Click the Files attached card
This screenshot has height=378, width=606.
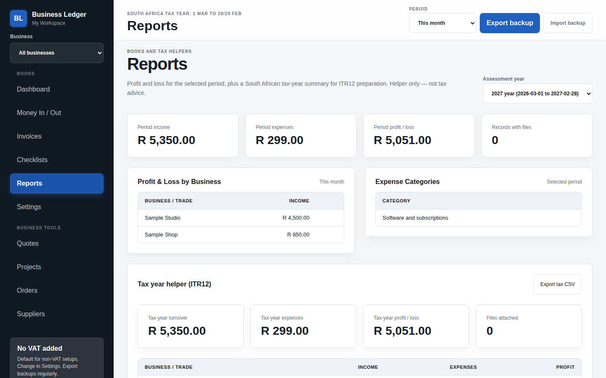529,326
